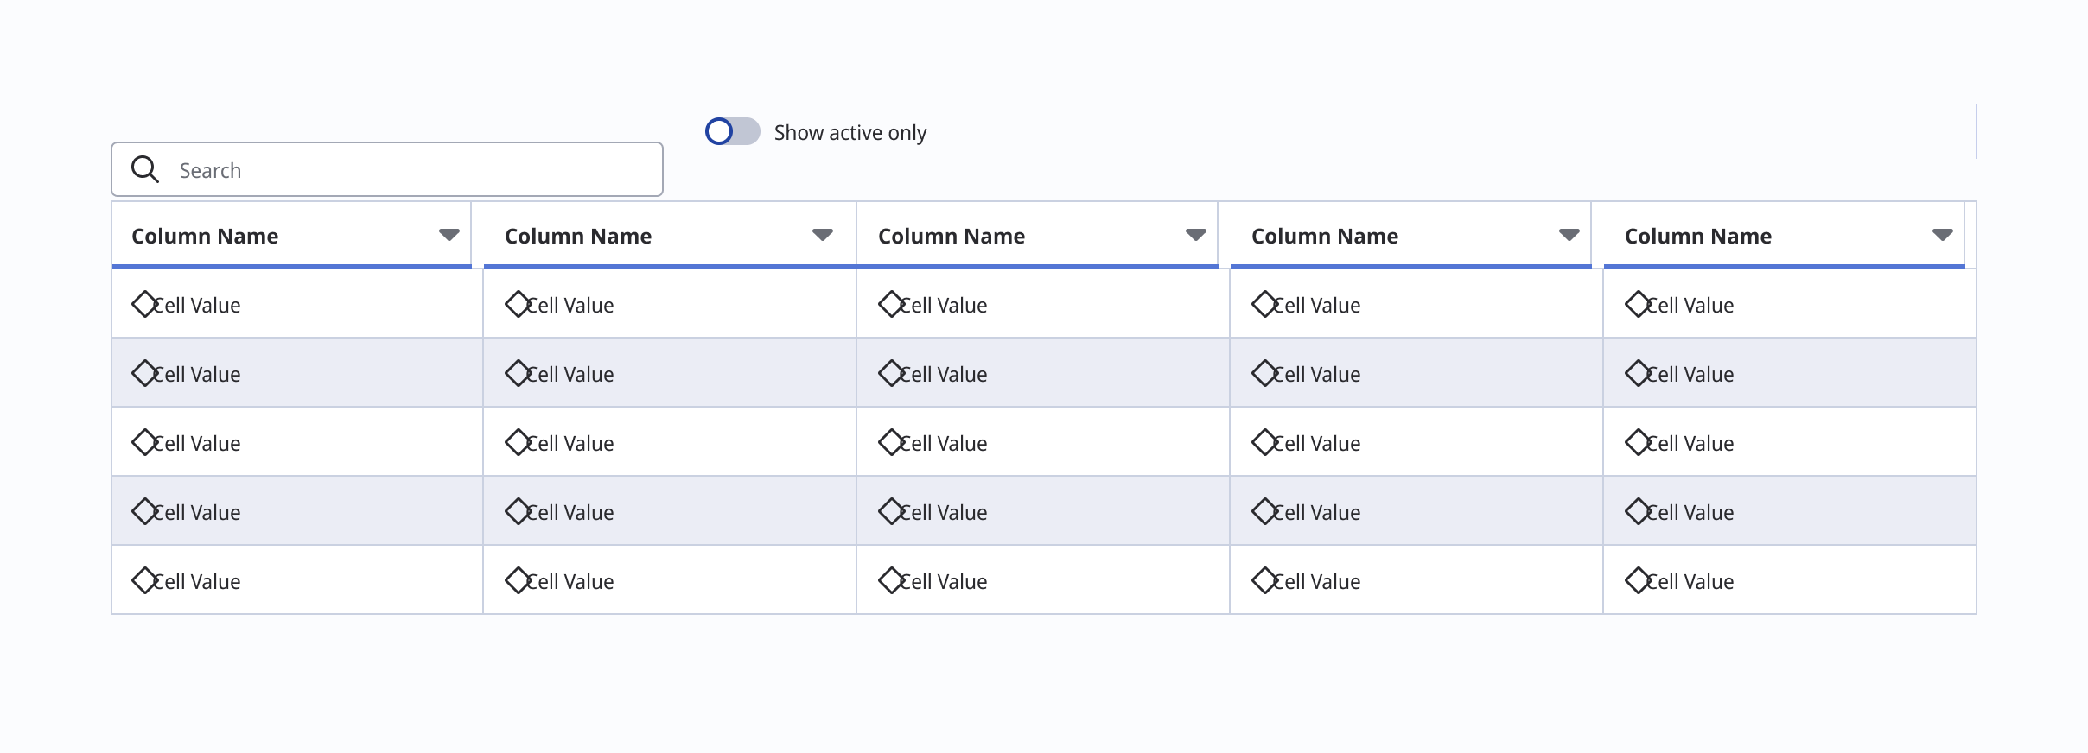Viewport: 2088px width, 753px height.
Task: Click the fifth column header label Column Name
Action: coord(1698,236)
